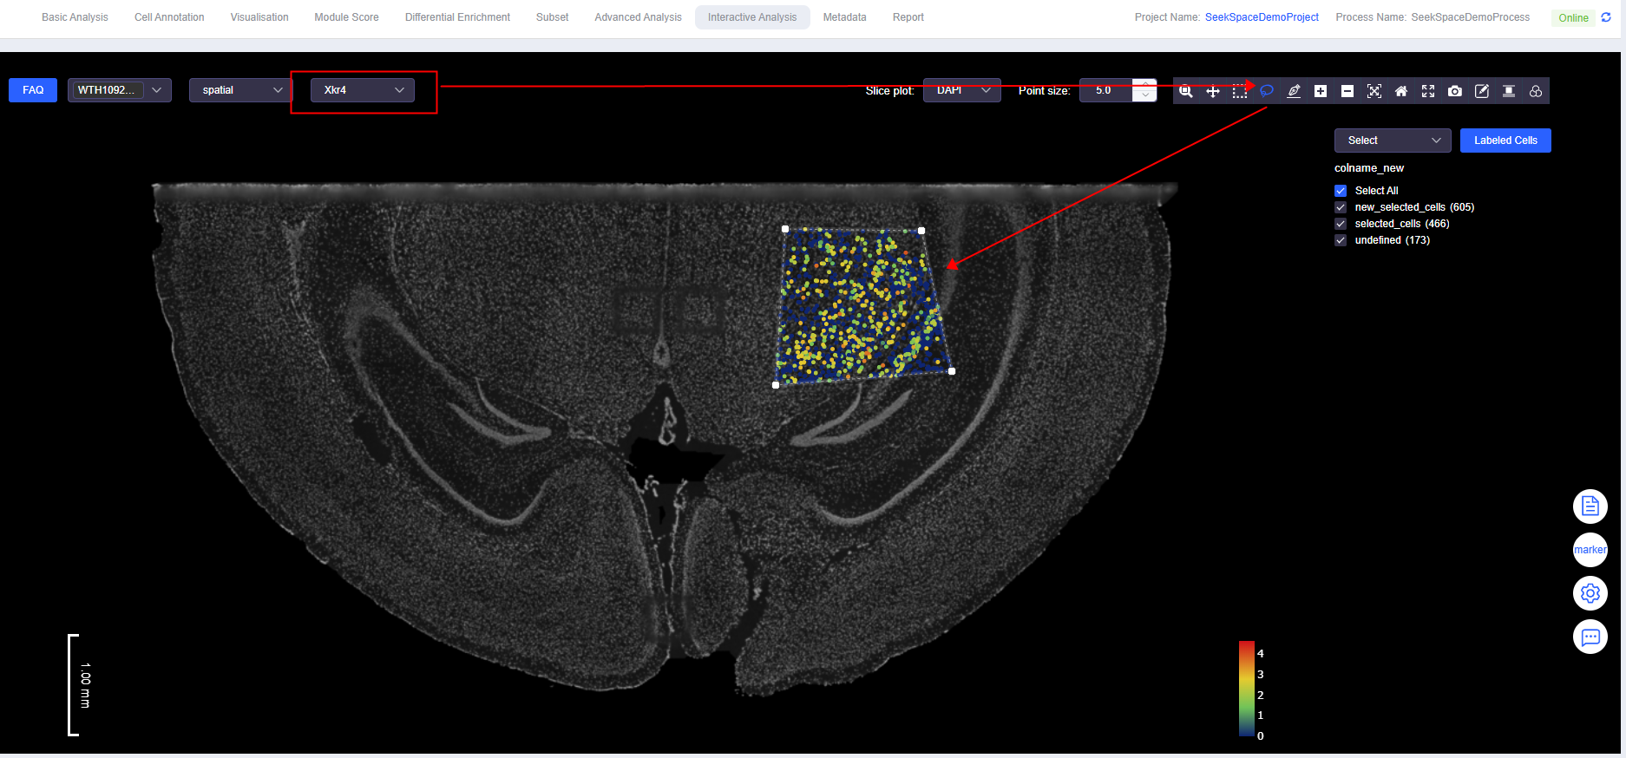The width and height of the screenshot is (1626, 758).
Task: Open the Slice plot DAPI dropdown
Action: tap(961, 90)
